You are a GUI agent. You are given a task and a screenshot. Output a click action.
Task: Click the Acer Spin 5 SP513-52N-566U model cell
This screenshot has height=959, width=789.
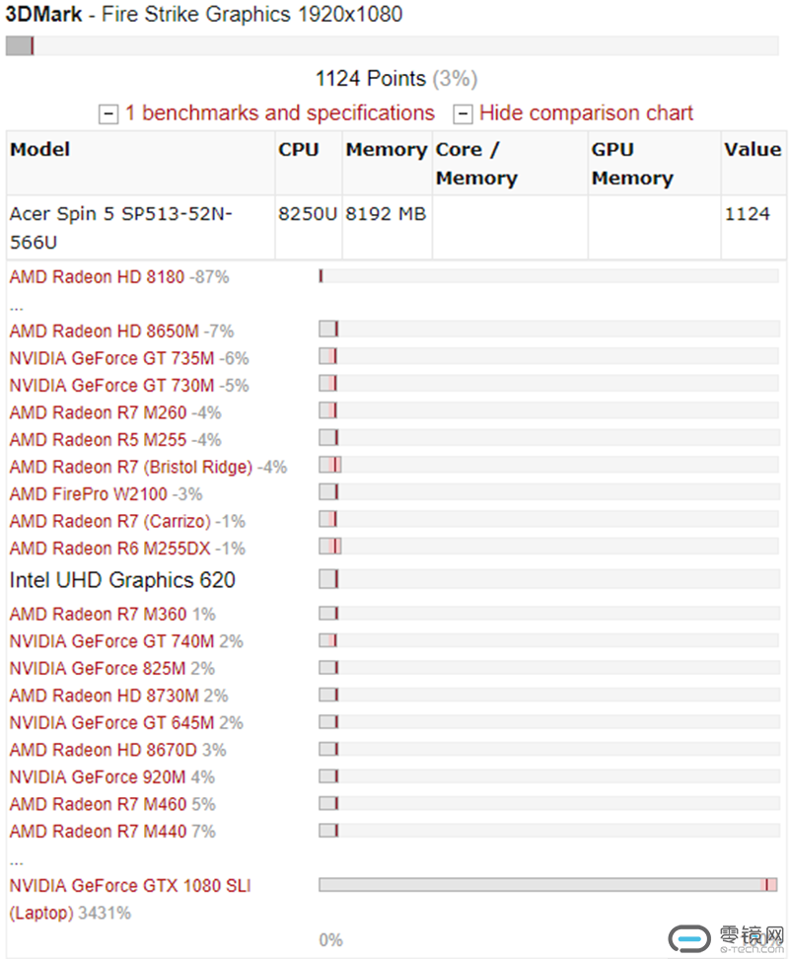pos(141,228)
